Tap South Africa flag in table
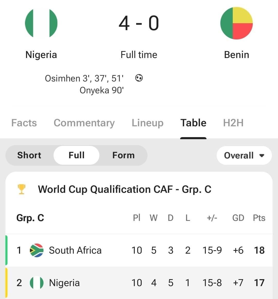Image resolution: width=278 pixels, height=299 pixels. [37, 250]
